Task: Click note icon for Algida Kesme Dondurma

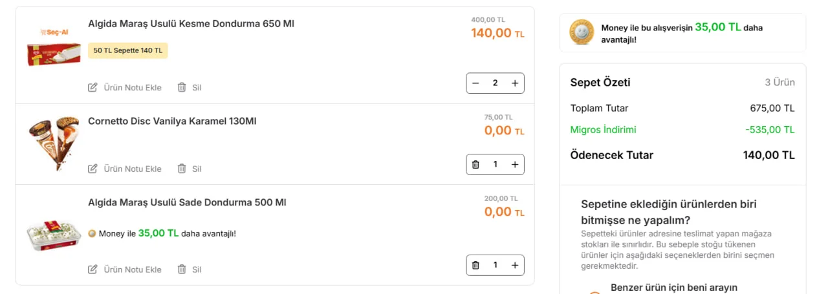Action: (x=93, y=87)
